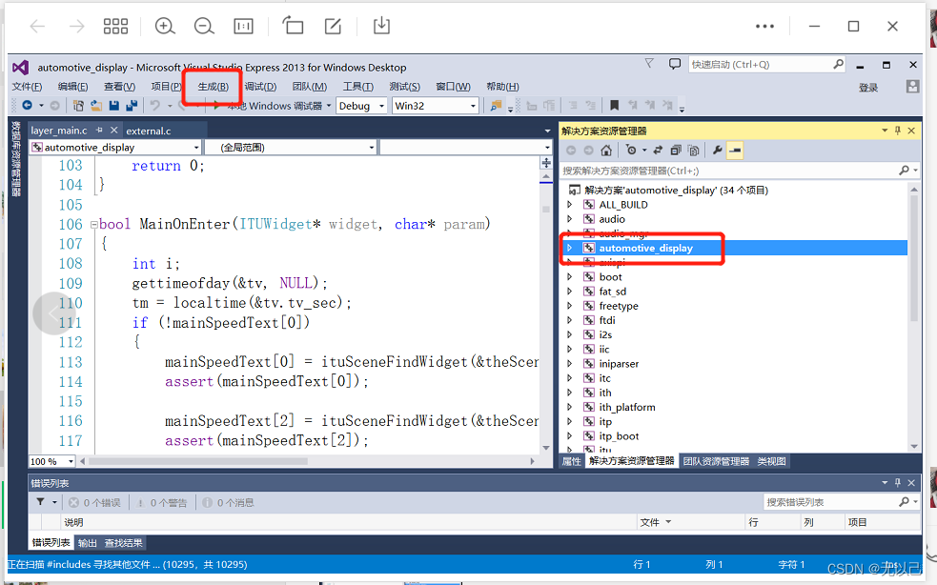Click the pin to toggle Solution Explorer auto-hide

tap(898, 131)
